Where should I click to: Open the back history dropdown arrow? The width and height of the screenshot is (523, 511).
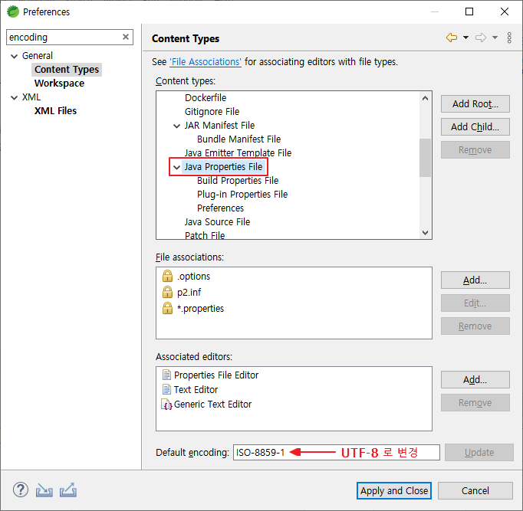click(465, 38)
